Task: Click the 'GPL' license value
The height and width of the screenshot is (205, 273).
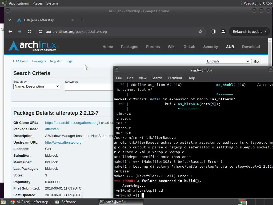Action: pyautogui.click(x=49, y=149)
